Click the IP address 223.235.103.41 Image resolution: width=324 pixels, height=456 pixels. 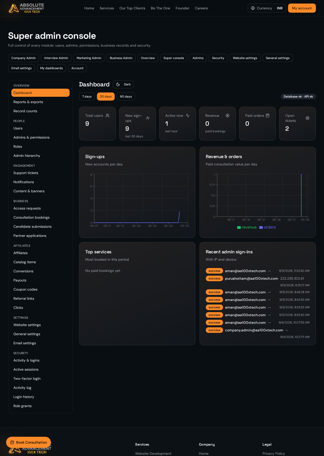292,278
